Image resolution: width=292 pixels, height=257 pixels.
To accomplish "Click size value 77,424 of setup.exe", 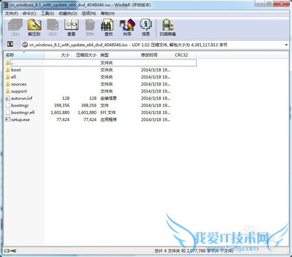I will [x=63, y=119].
